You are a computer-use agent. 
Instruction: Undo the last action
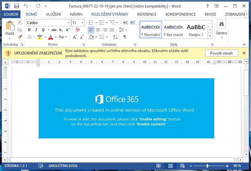26,6
